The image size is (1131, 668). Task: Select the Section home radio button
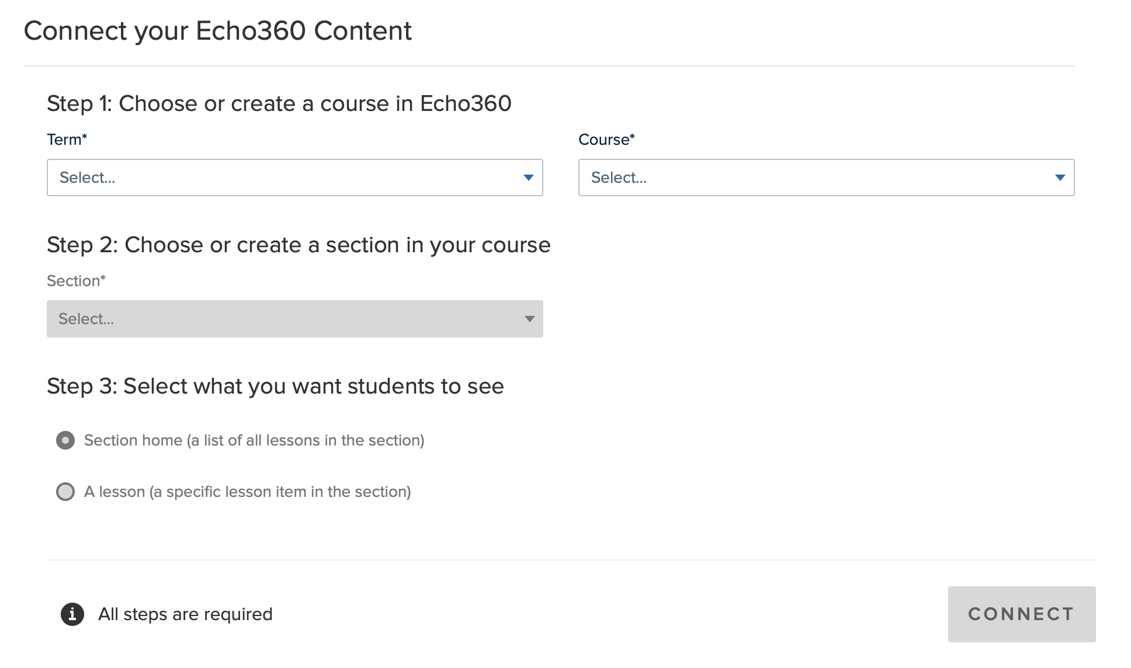click(65, 440)
